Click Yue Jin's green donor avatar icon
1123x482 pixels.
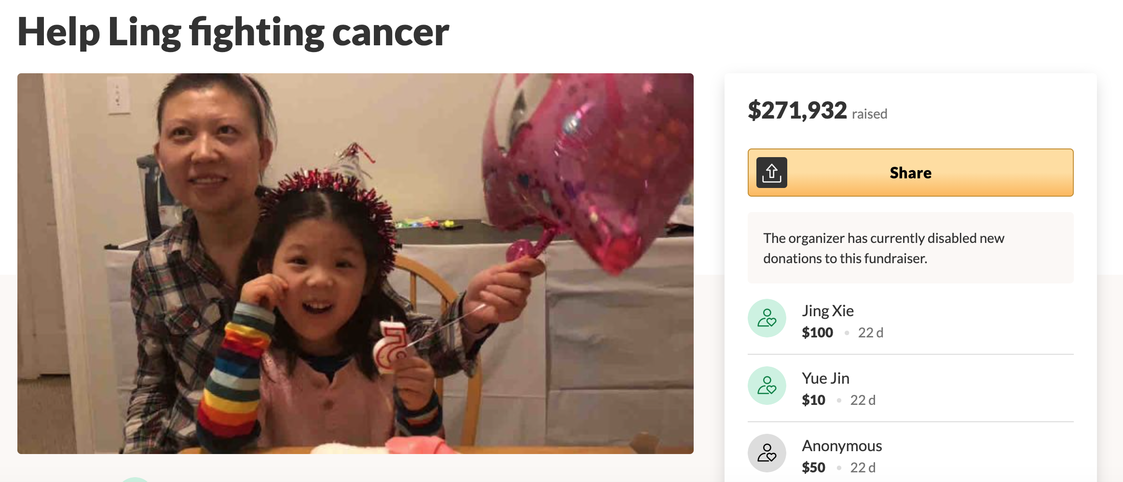767,386
